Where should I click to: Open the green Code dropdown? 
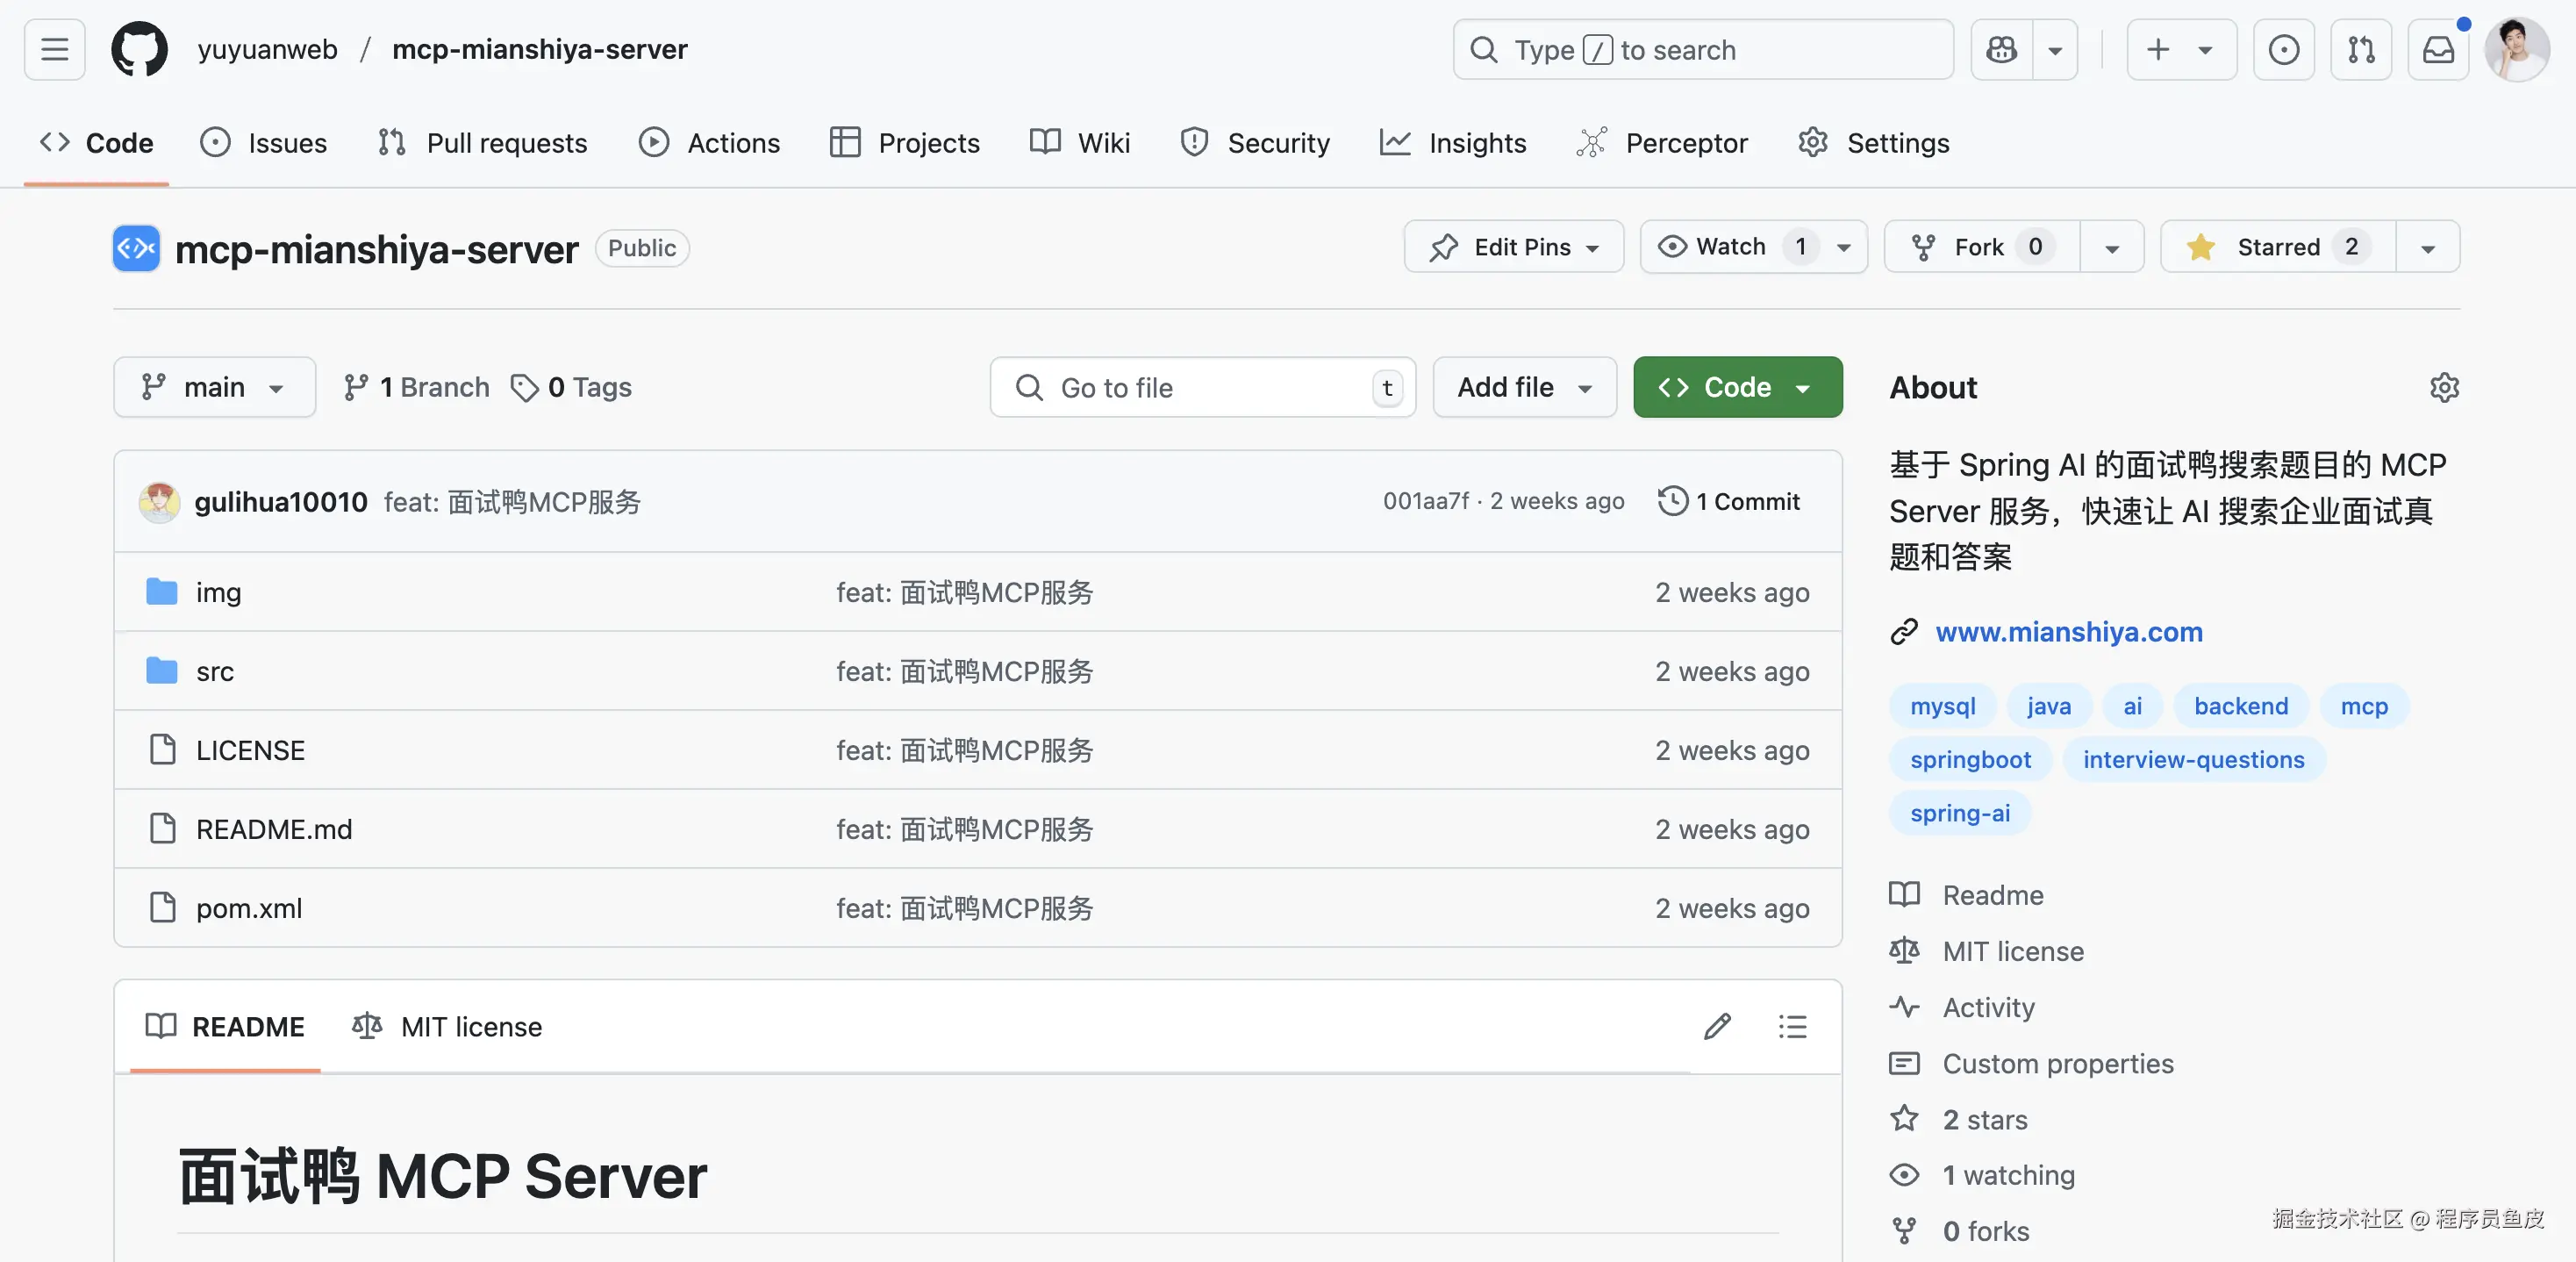[x=1737, y=387]
